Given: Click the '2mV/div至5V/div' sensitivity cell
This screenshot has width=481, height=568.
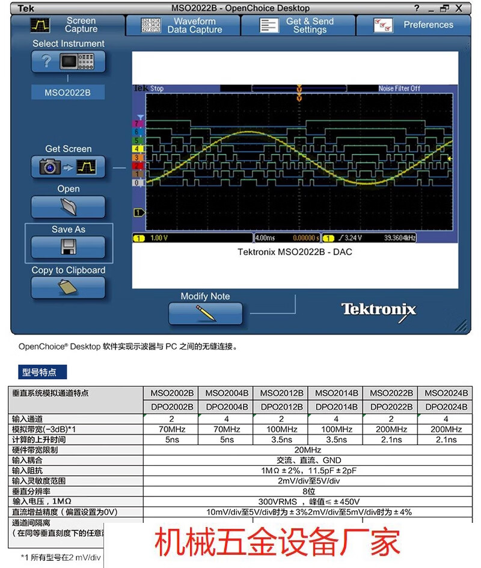Looking at the screenshot, I should click(308, 481).
